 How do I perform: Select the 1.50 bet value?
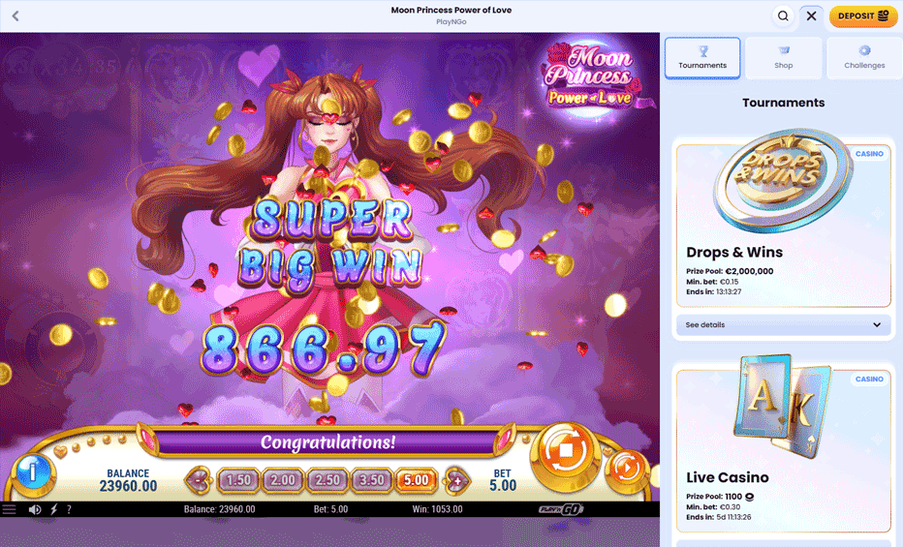tap(238, 480)
